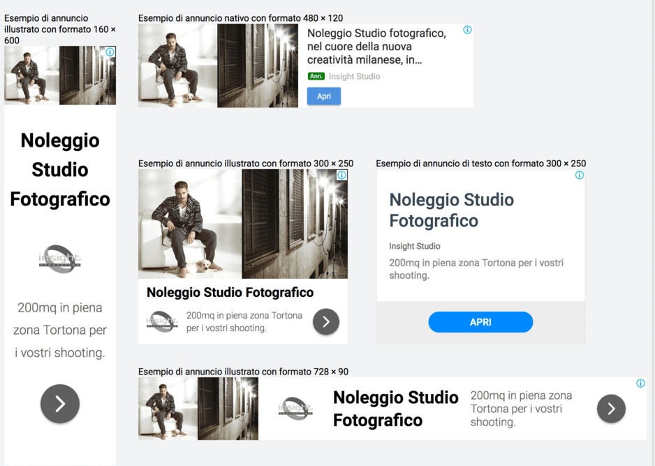The width and height of the screenshot is (655, 466).
Task: Click the Noleggio Studio Fotografico headline in the text ad
Action: [x=451, y=210]
